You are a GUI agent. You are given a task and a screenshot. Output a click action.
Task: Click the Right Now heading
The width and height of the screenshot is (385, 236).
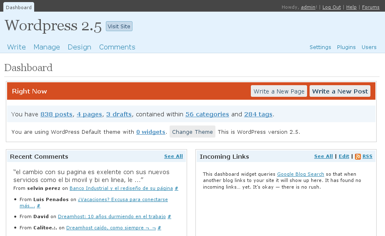(x=30, y=91)
